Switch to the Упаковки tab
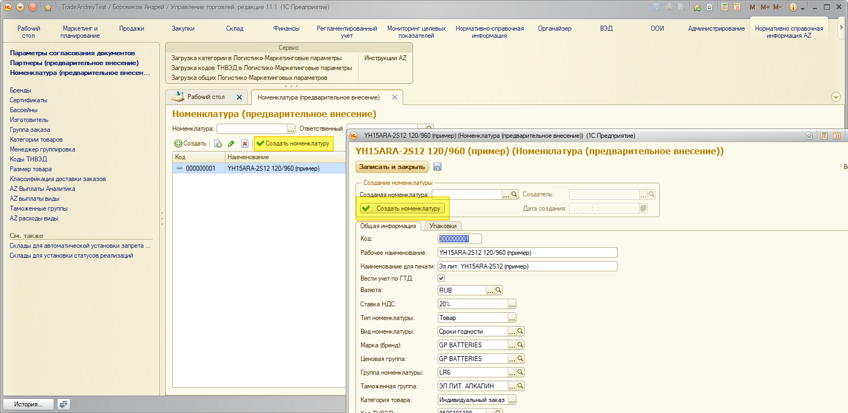 click(443, 226)
